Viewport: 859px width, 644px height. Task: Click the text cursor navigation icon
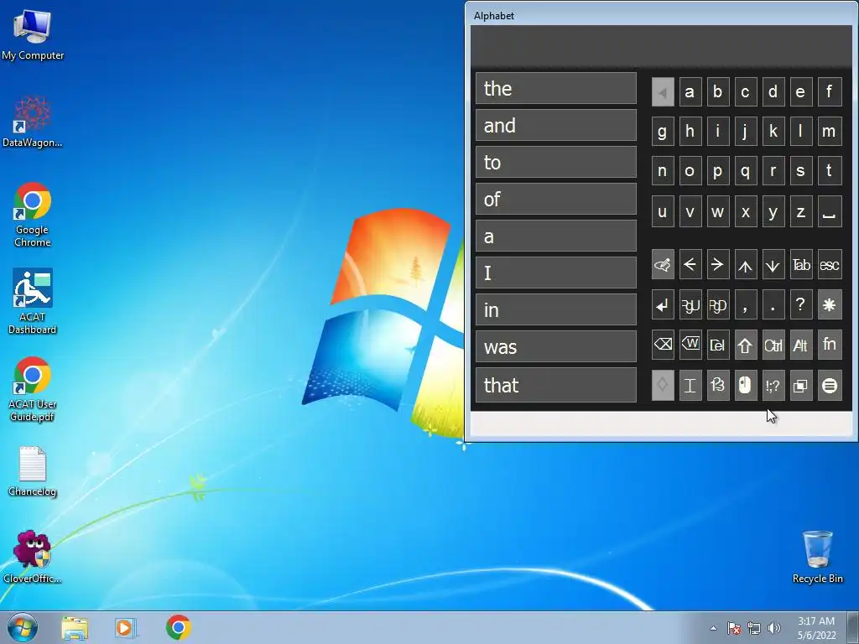(x=690, y=386)
